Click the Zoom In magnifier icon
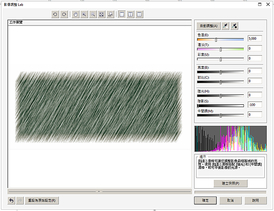274x211 pixels. click(x=84, y=15)
